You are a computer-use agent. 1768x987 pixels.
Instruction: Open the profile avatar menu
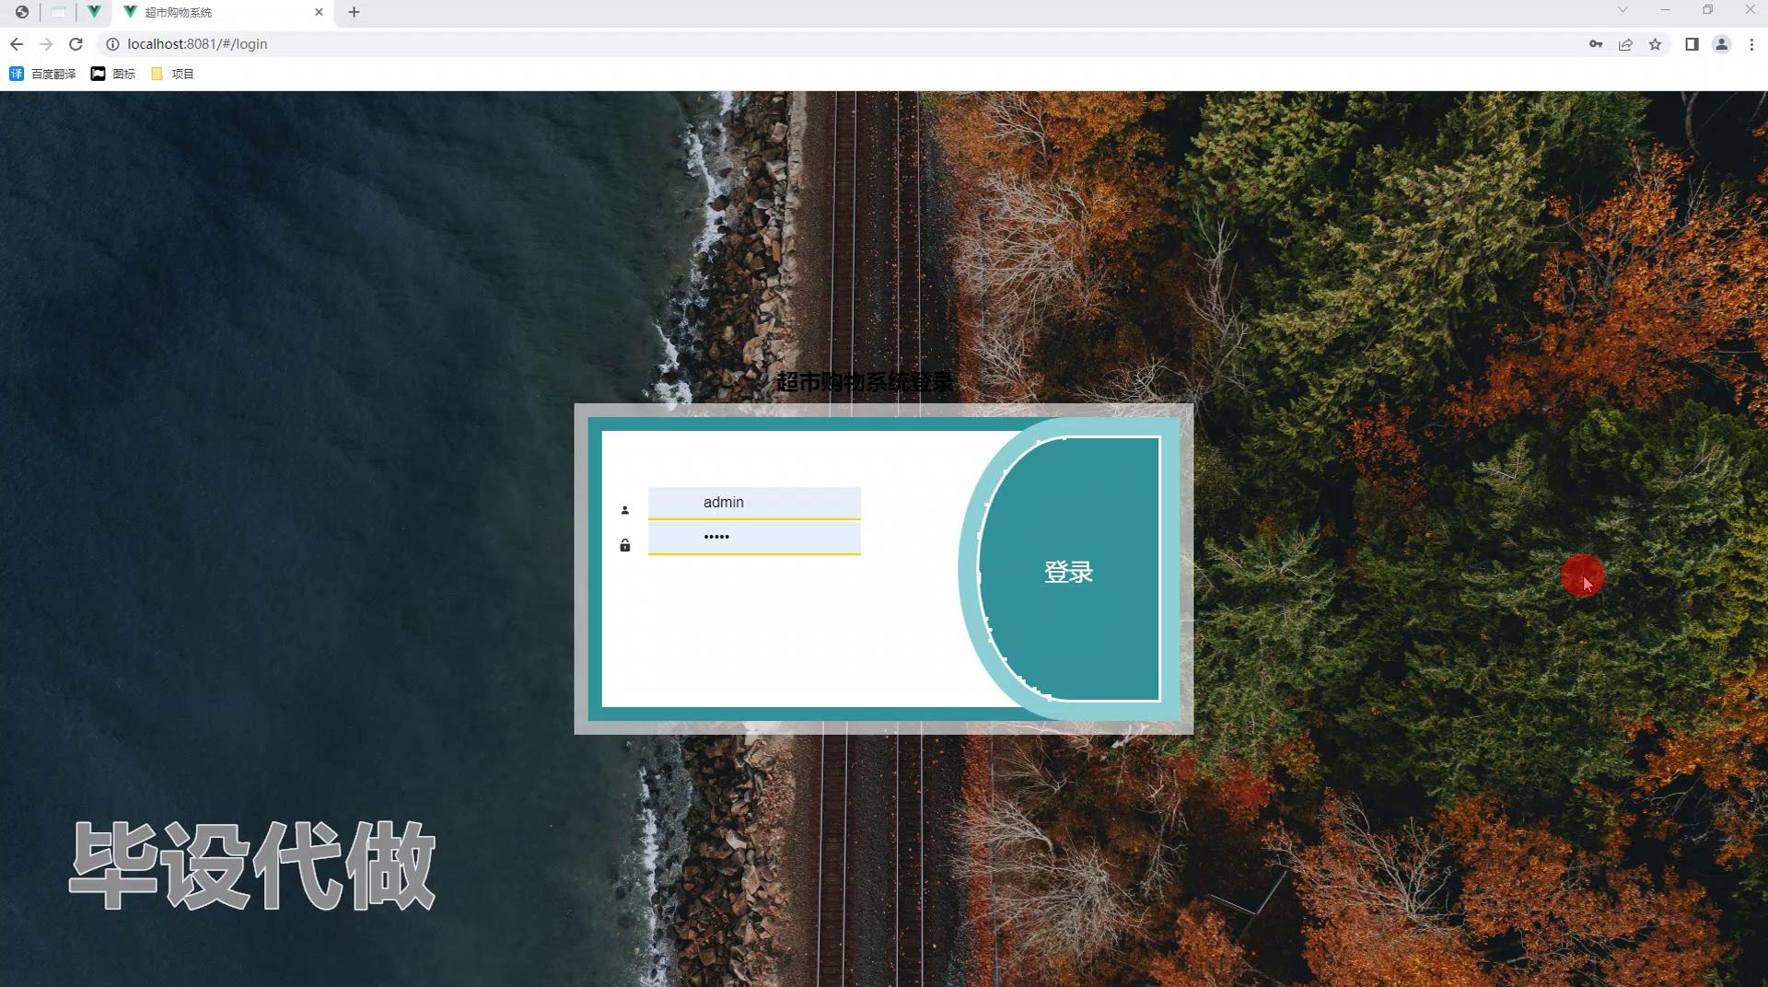(1721, 44)
